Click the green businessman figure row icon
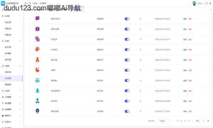The width and height of the screenshot is (213, 128). 37,101
